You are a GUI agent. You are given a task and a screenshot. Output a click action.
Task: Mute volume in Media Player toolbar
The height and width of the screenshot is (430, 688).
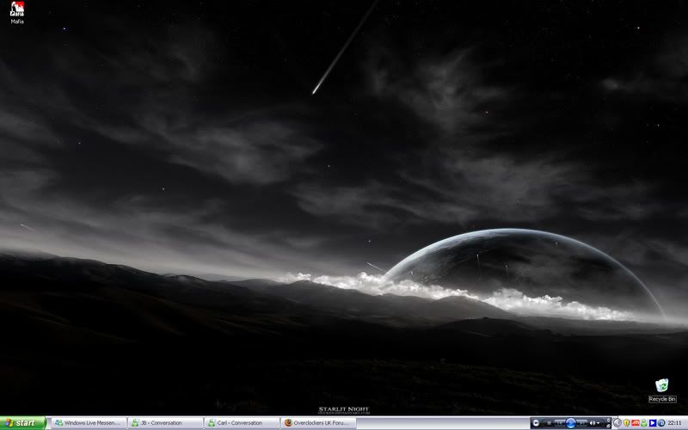click(593, 423)
